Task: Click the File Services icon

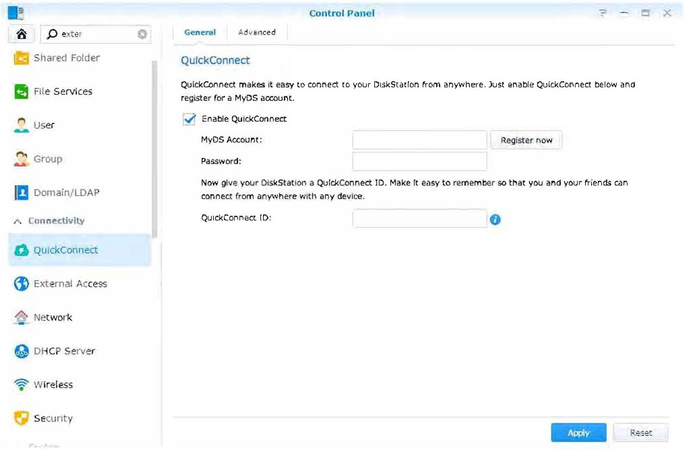Action: 21,91
